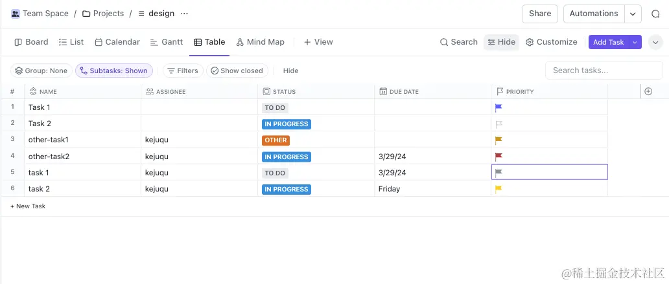Click the blue priority flag of Task 1

499,108
